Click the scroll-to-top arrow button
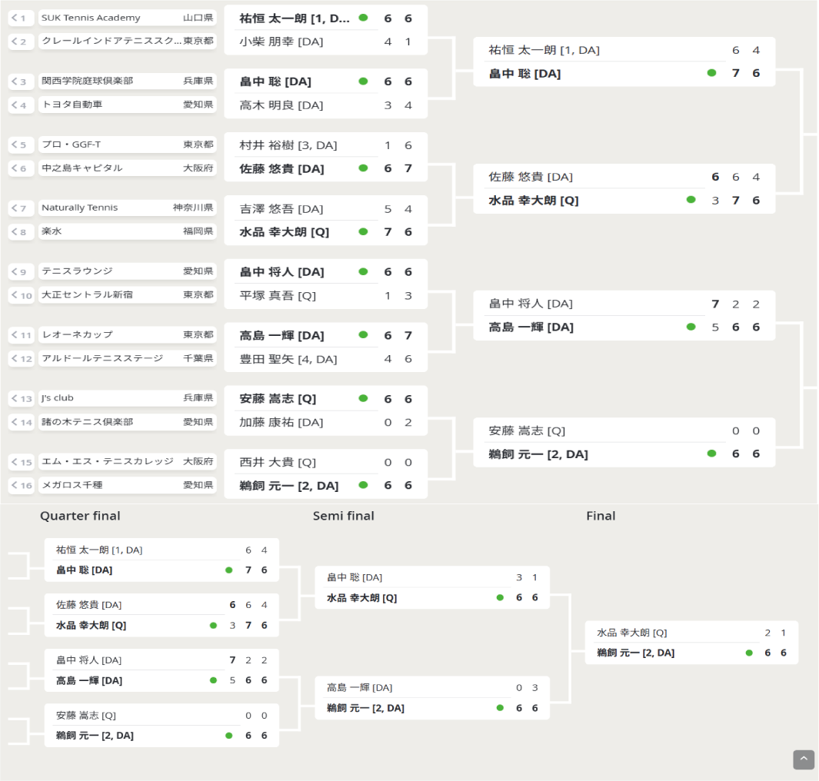The height and width of the screenshot is (781, 819). tap(803, 759)
